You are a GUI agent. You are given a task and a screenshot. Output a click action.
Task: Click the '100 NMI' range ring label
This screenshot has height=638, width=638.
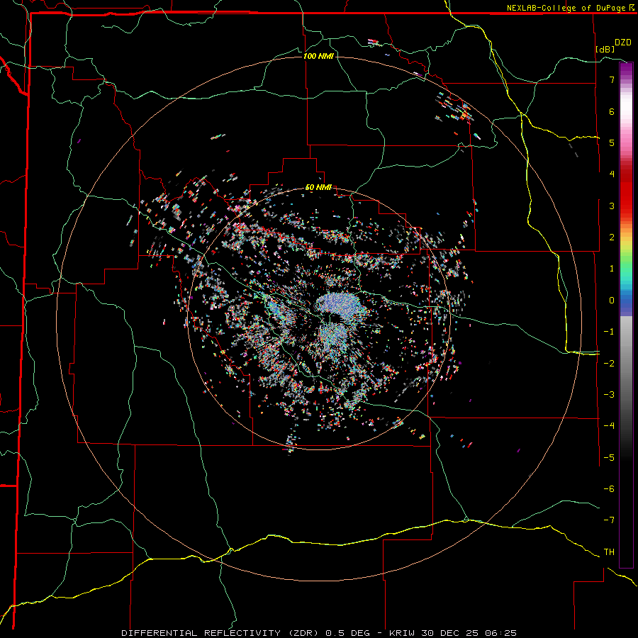click(x=318, y=56)
